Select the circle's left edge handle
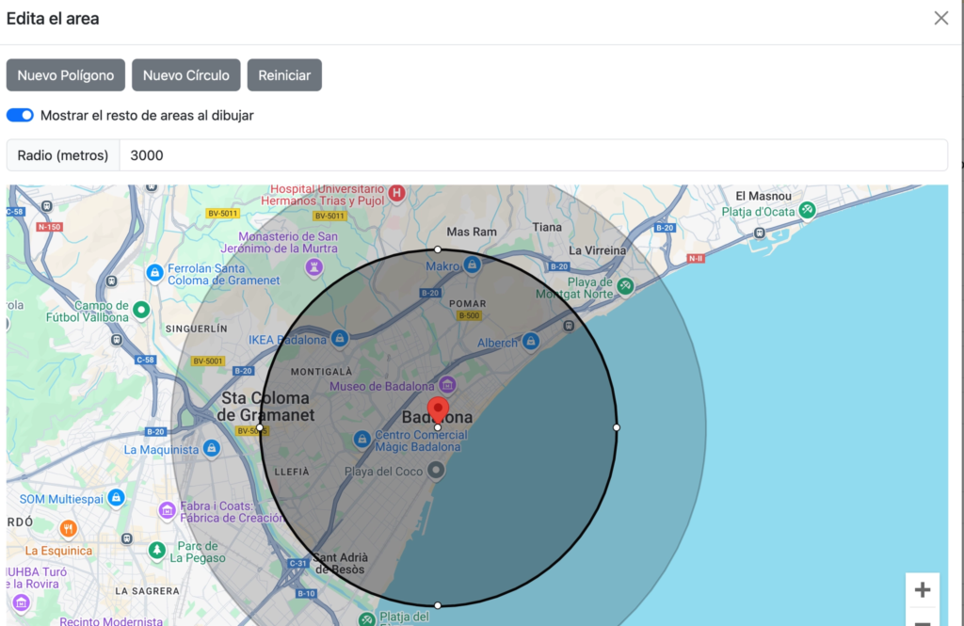The width and height of the screenshot is (964, 626). coord(260,427)
